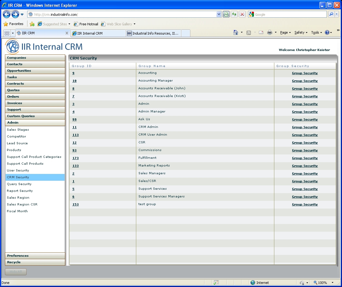Click the Refresh page icon
The image size is (342, 287).
pyautogui.click(x=234, y=15)
